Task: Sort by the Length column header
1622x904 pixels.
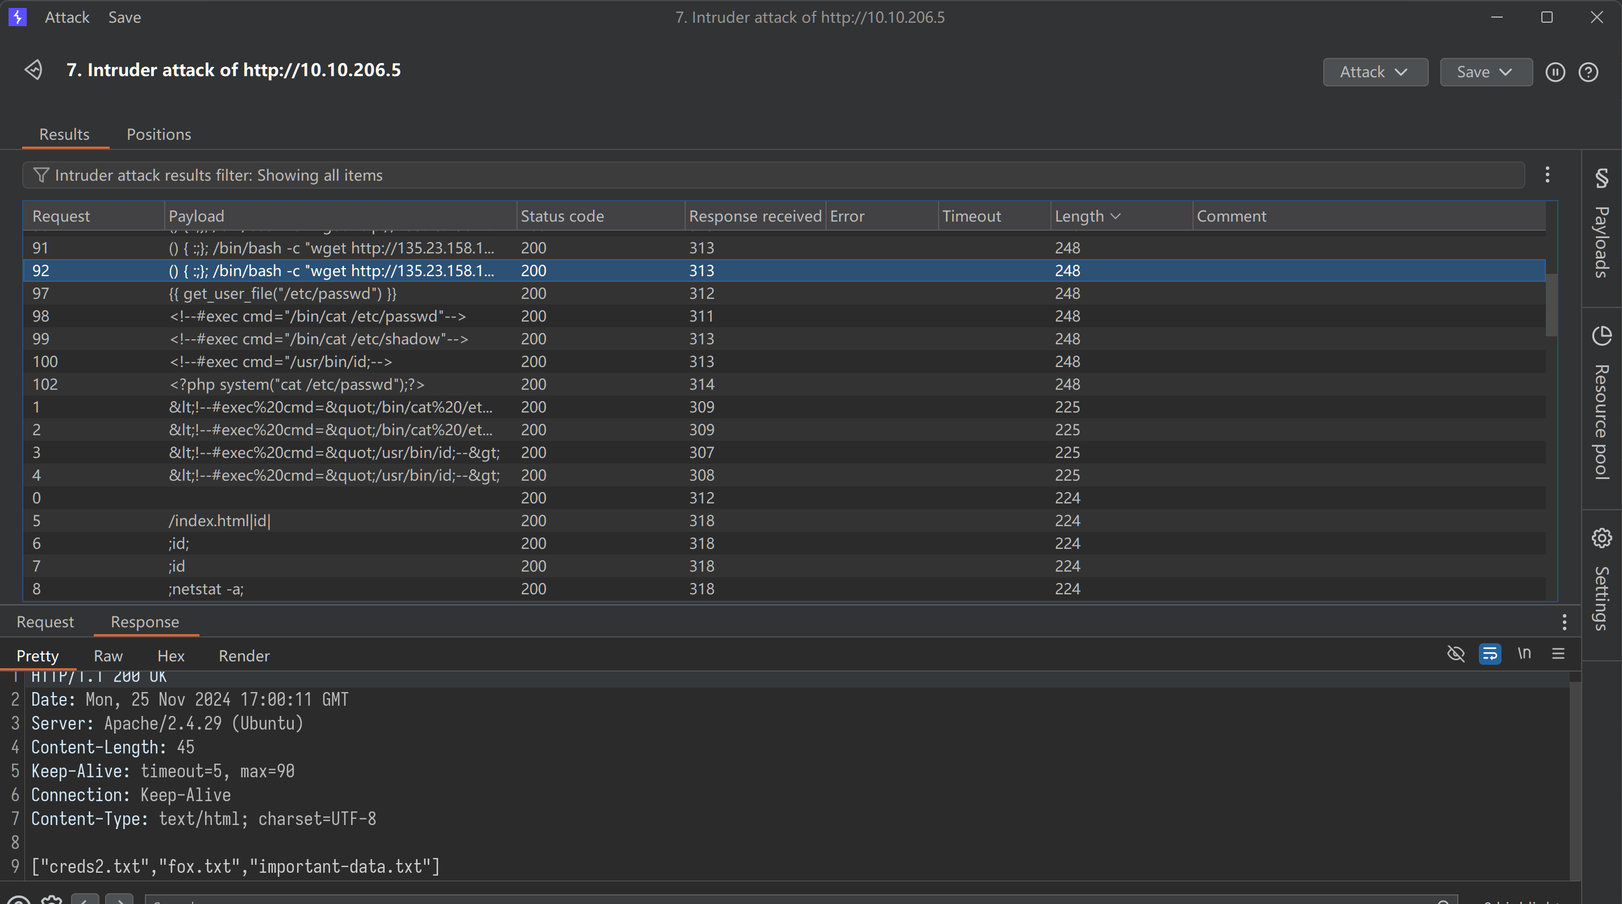Action: [1121, 216]
